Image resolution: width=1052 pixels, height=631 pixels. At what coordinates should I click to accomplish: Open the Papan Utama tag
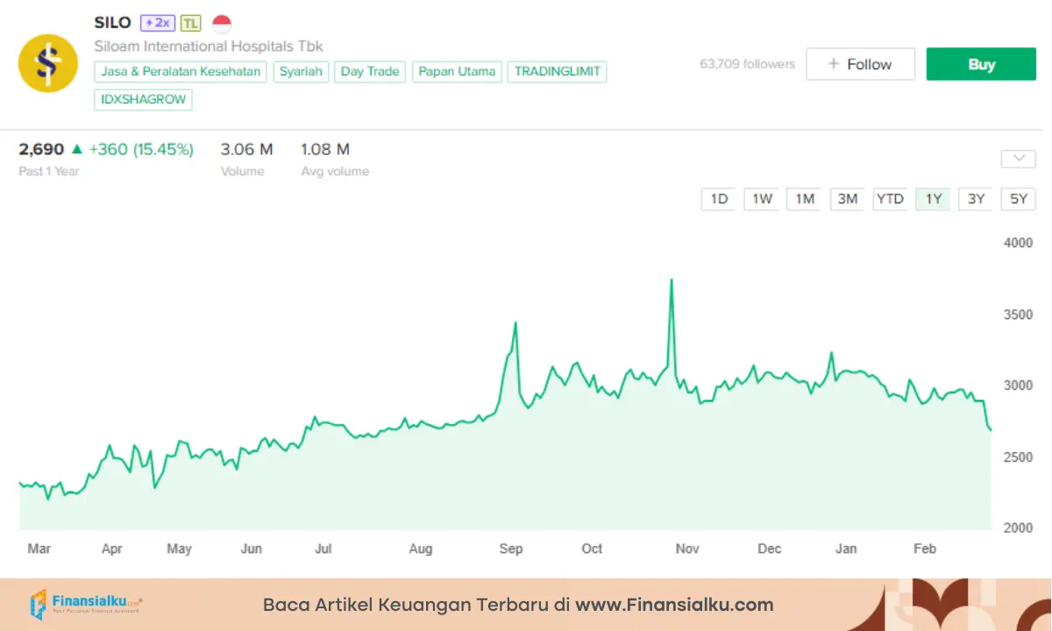coord(457,72)
